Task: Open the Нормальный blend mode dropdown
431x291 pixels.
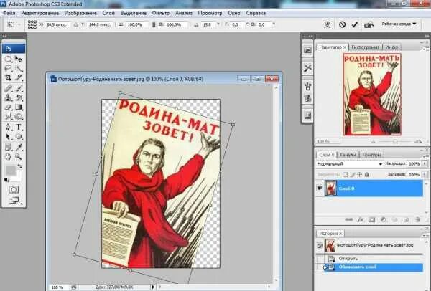Action: tap(349, 164)
